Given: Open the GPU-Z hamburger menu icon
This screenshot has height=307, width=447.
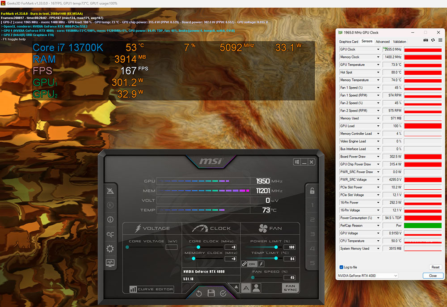Looking at the screenshot, I should [440, 40].
